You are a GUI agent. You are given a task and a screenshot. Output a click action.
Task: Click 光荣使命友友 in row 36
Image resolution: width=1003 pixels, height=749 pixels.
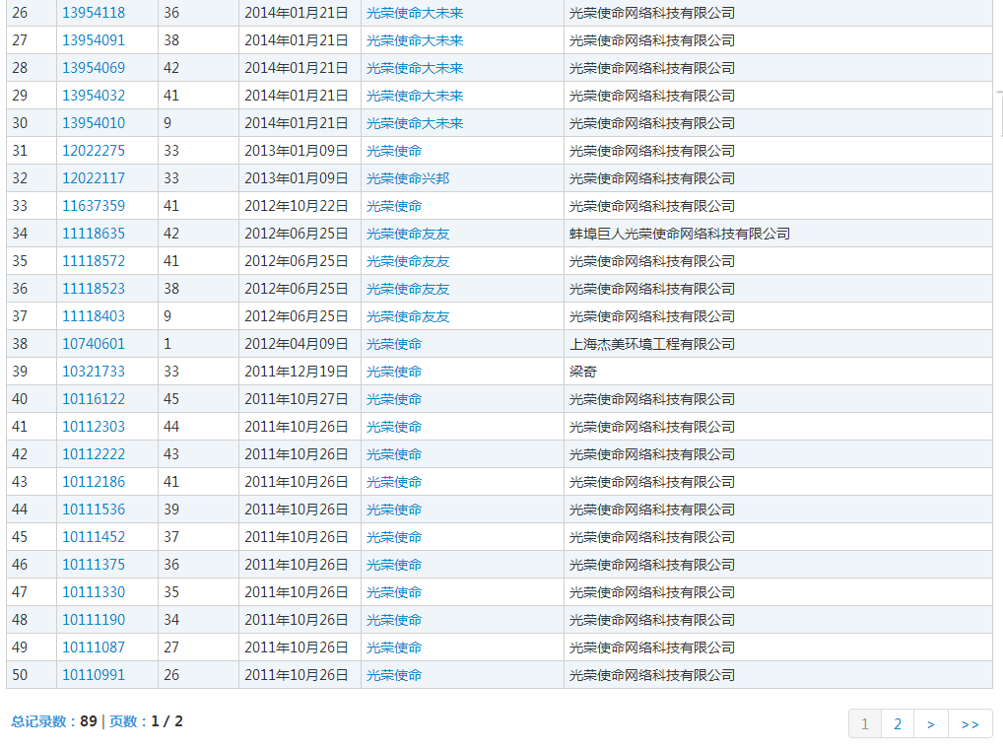(x=408, y=289)
